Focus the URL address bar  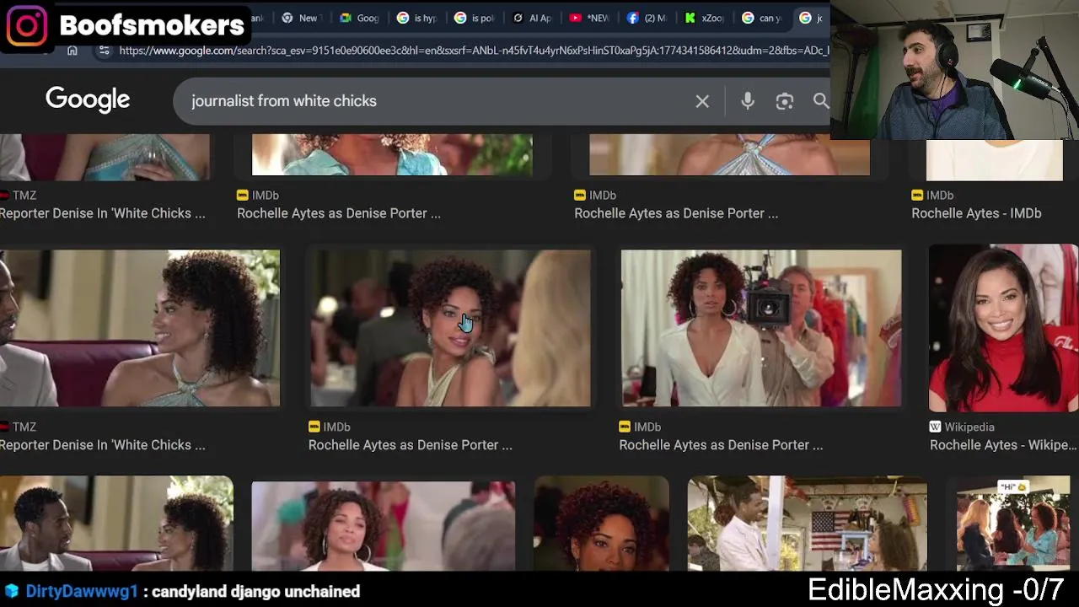click(x=474, y=51)
